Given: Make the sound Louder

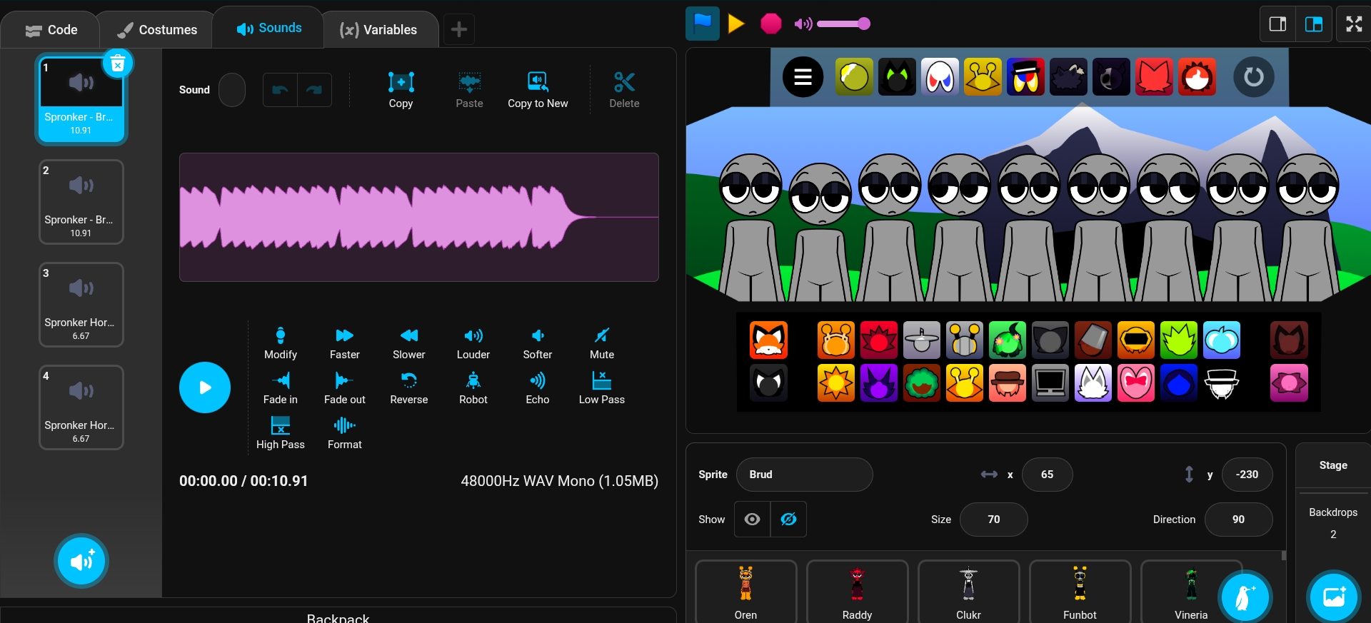Looking at the screenshot, I should pos(473,343).
